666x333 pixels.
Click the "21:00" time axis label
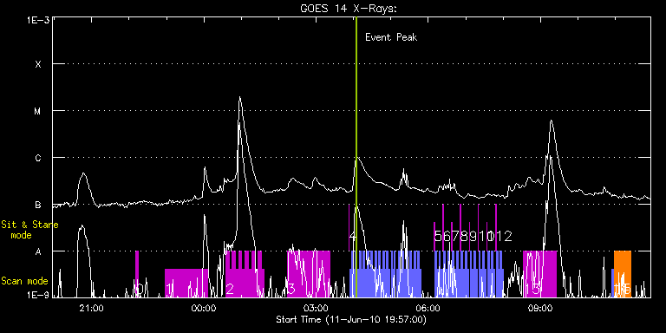pos(92,308)
